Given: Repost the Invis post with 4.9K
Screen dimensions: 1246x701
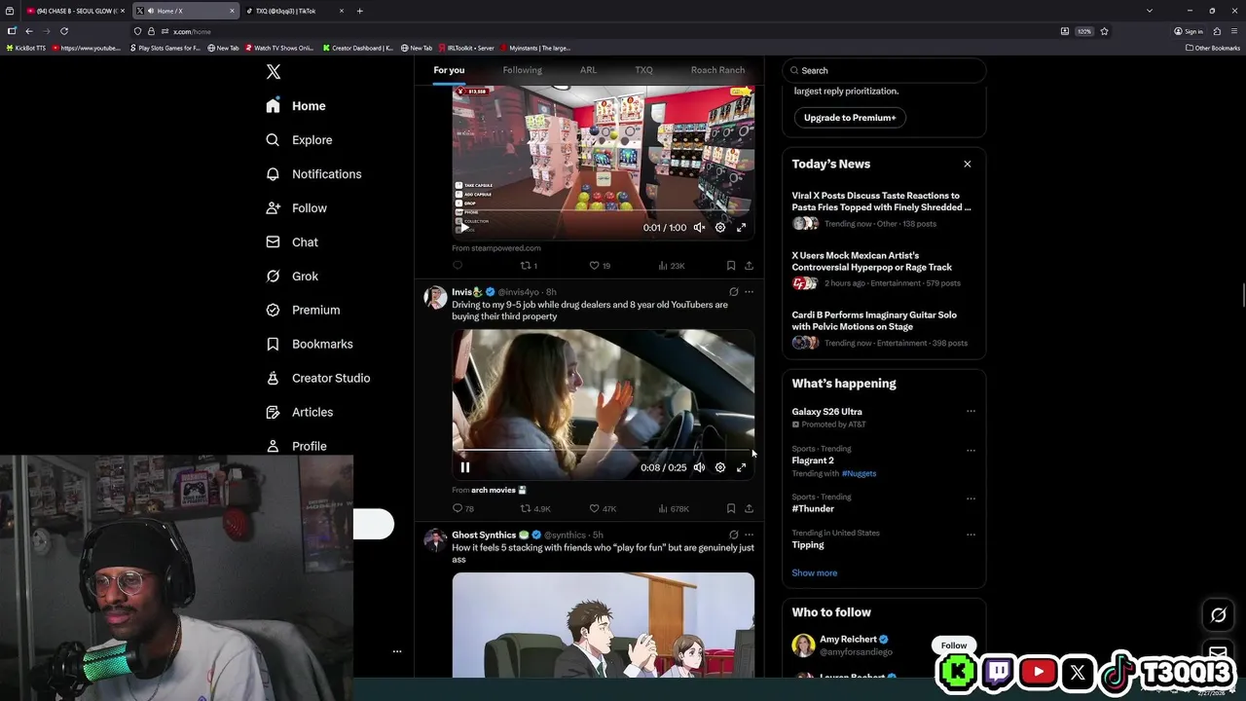Looking at the screenshot, I should pyautogui.click(x=535, y=508).
